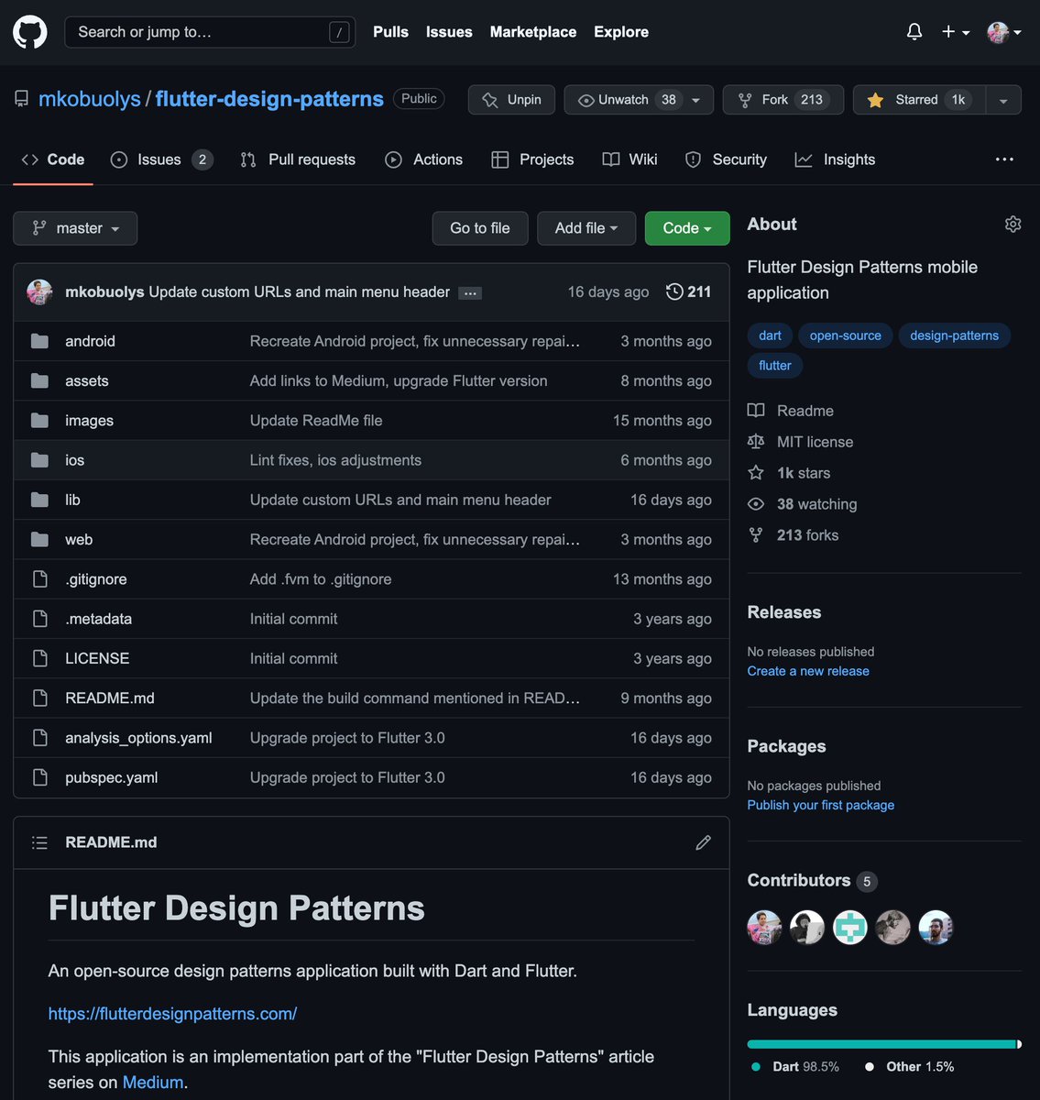Screen dimensions: 1040x1100
Task: Open pubspec.yaml file
Action: pyautogui.click(x=111, y=777)
